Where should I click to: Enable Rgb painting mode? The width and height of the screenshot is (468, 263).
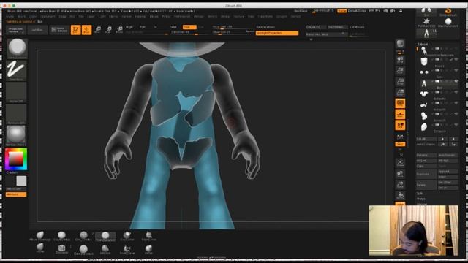[x=143, y=27]
